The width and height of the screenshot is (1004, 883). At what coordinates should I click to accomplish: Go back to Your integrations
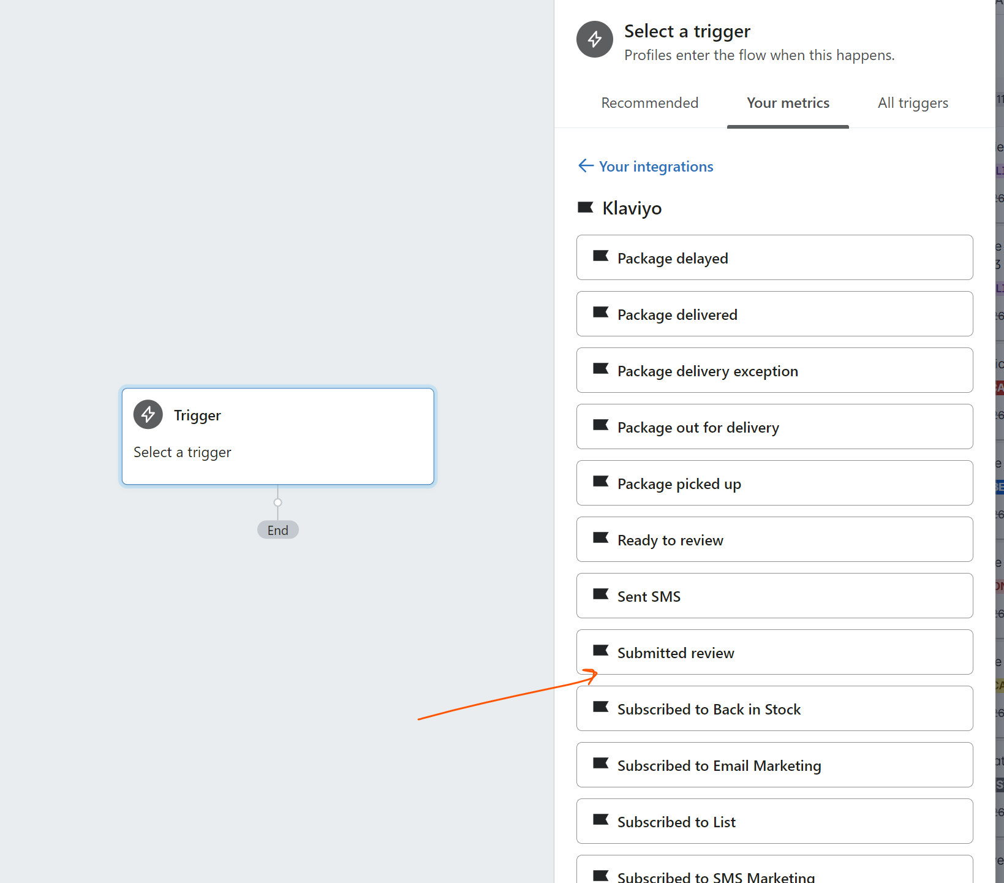coord(655,166)
